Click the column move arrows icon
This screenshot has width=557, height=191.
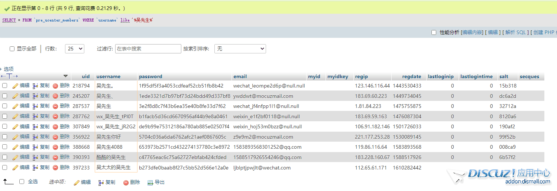pos(9,76)
